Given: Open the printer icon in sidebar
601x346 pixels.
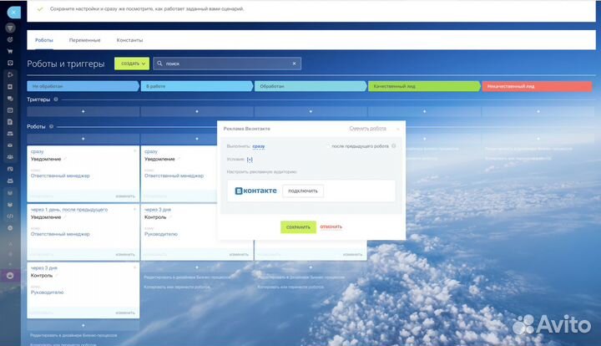Looking at the screenshot, I should pos(10,181).
